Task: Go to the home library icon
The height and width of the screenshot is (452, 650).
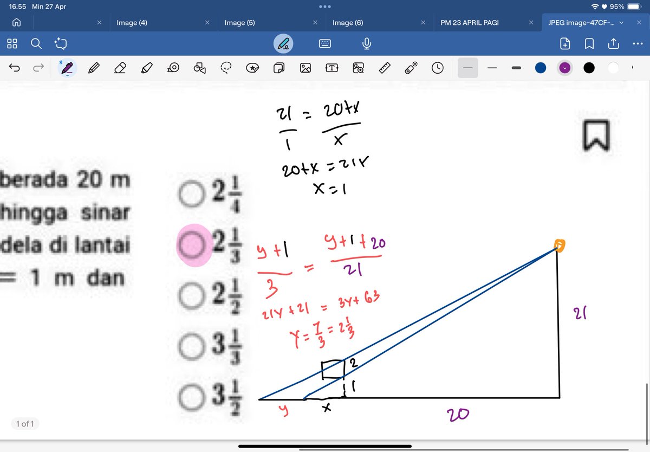Action: 17,23
